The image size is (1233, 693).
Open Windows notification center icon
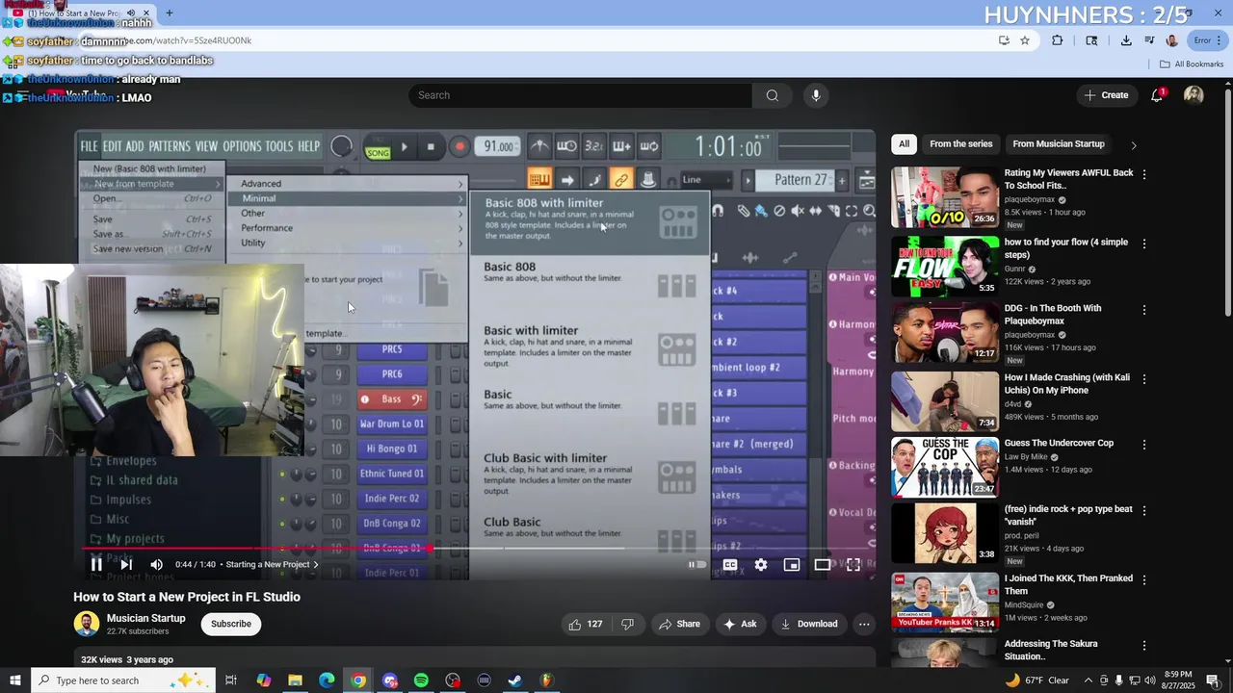click(1213, 680)
